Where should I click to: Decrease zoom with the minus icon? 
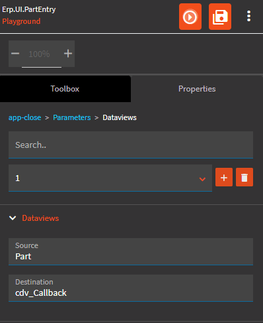point(15,54)
